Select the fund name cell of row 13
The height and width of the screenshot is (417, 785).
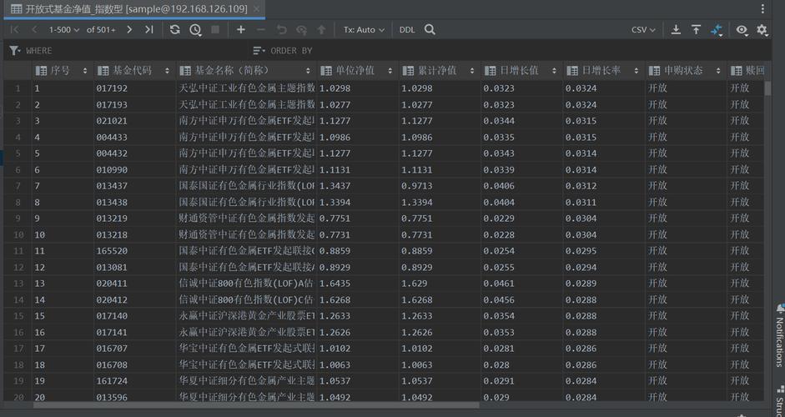[246, 284]
